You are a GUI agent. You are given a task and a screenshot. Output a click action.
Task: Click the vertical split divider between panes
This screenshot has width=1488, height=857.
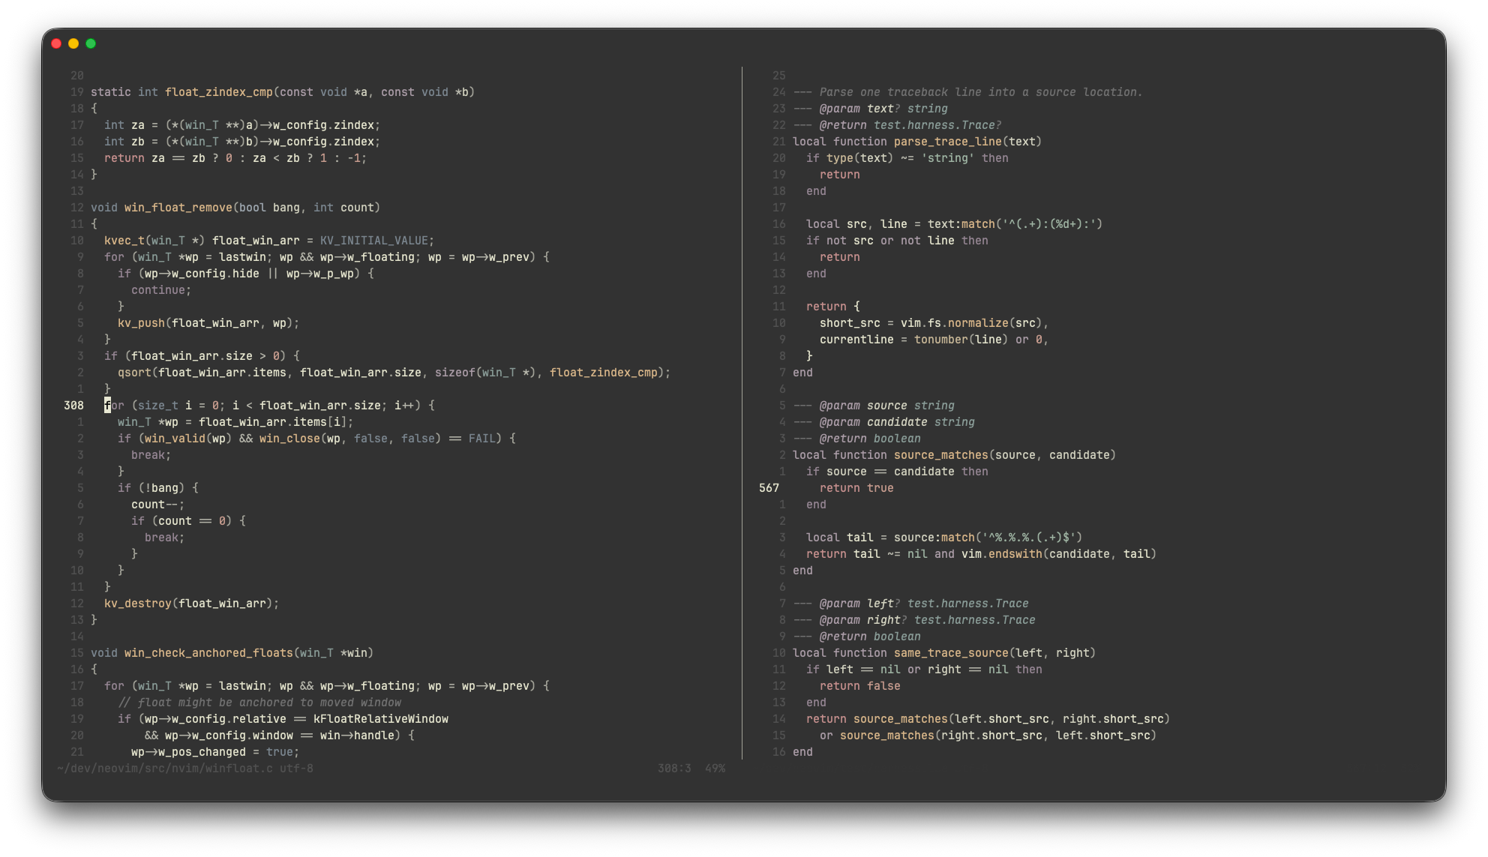[x=742, y=413]
